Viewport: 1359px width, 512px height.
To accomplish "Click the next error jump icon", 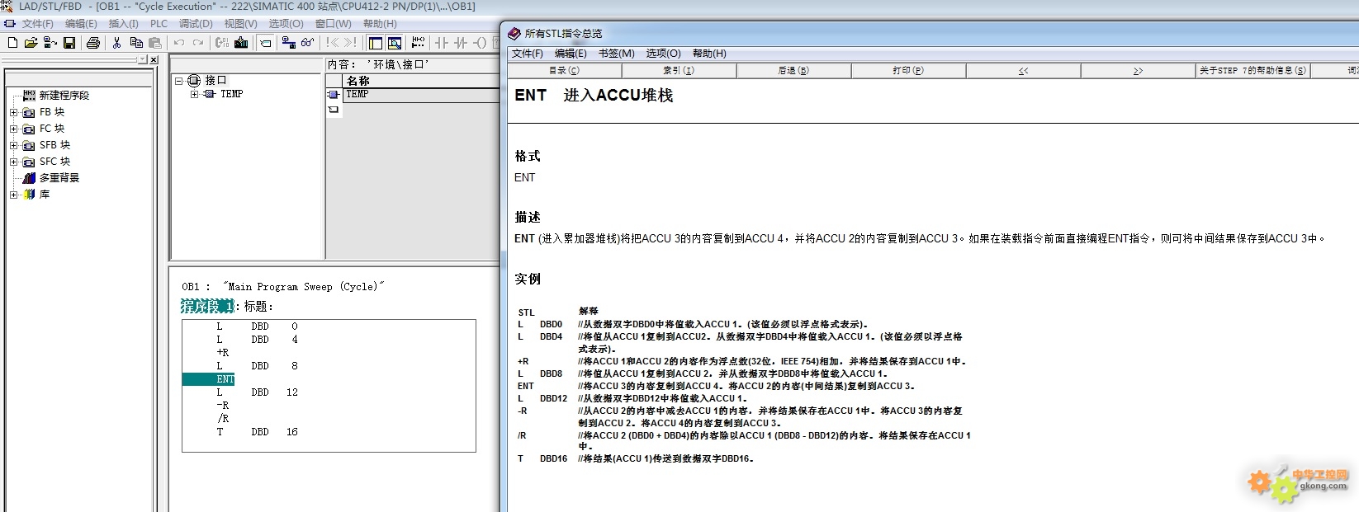I will [351, 42].
